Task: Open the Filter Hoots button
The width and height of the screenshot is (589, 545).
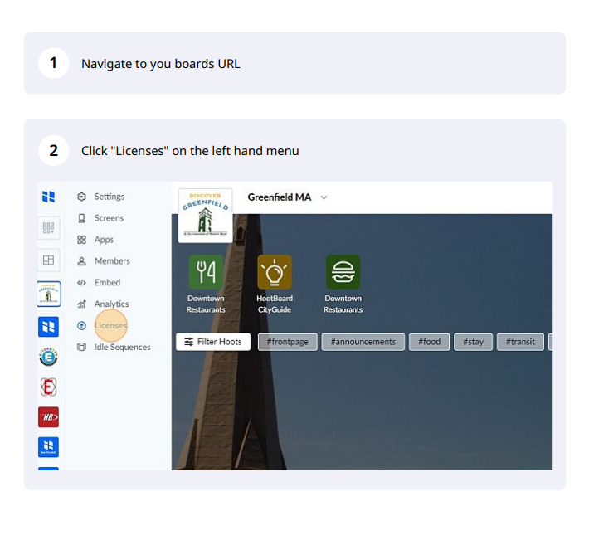Action: tap(213, 342)
